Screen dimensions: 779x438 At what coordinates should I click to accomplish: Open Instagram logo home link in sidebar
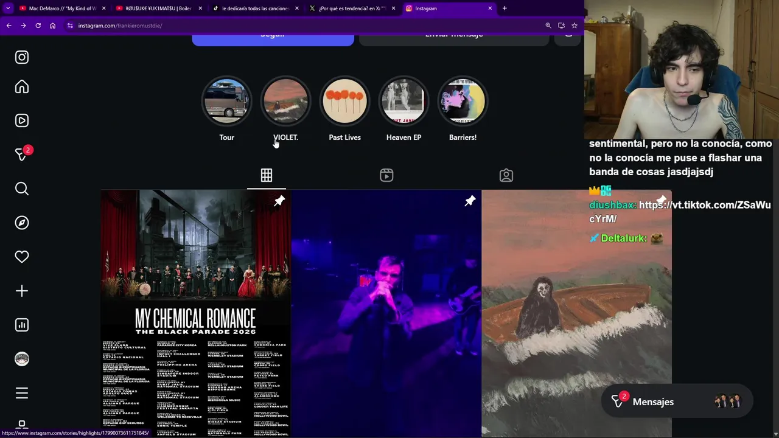click(x=22, y=57)
